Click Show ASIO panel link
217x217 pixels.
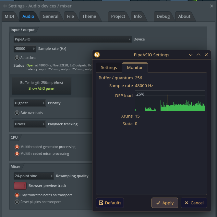(x=42, y=88)
